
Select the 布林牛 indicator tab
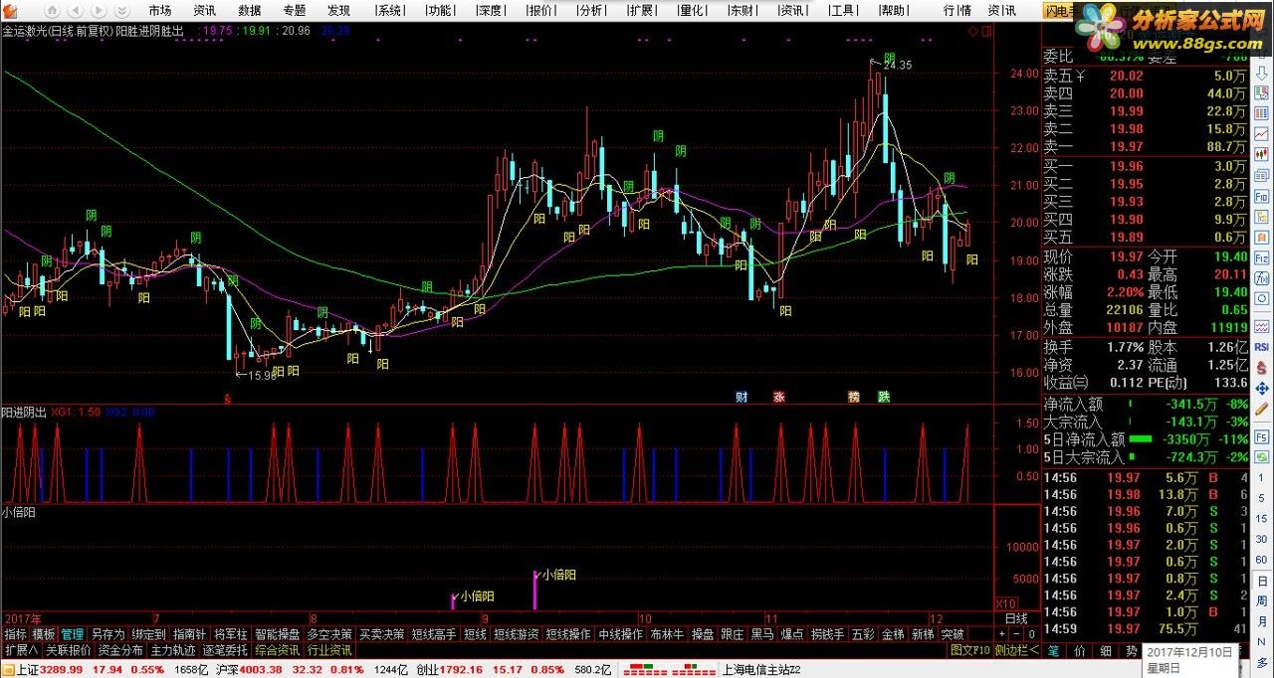click(668, 634)
